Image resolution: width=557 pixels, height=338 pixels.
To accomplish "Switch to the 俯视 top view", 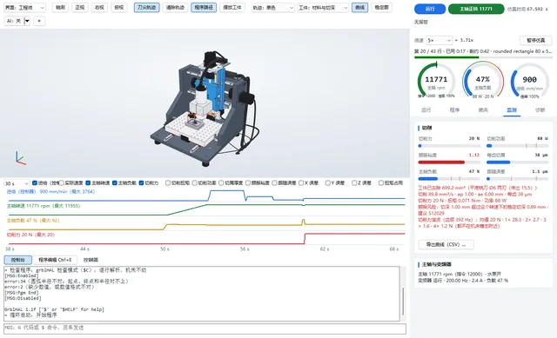I will (x=119, y=8).
